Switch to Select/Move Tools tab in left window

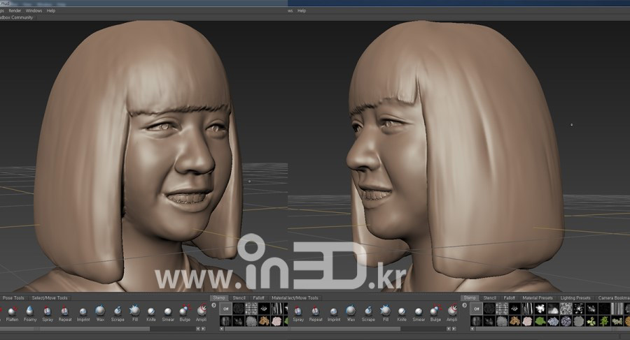[x=50, y=298]
